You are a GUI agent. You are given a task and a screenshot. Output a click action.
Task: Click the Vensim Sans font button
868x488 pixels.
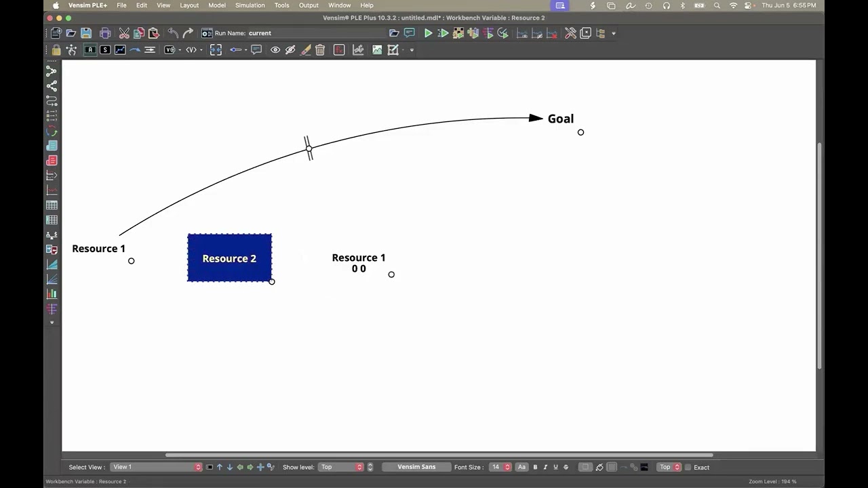[x=416, y=467]
